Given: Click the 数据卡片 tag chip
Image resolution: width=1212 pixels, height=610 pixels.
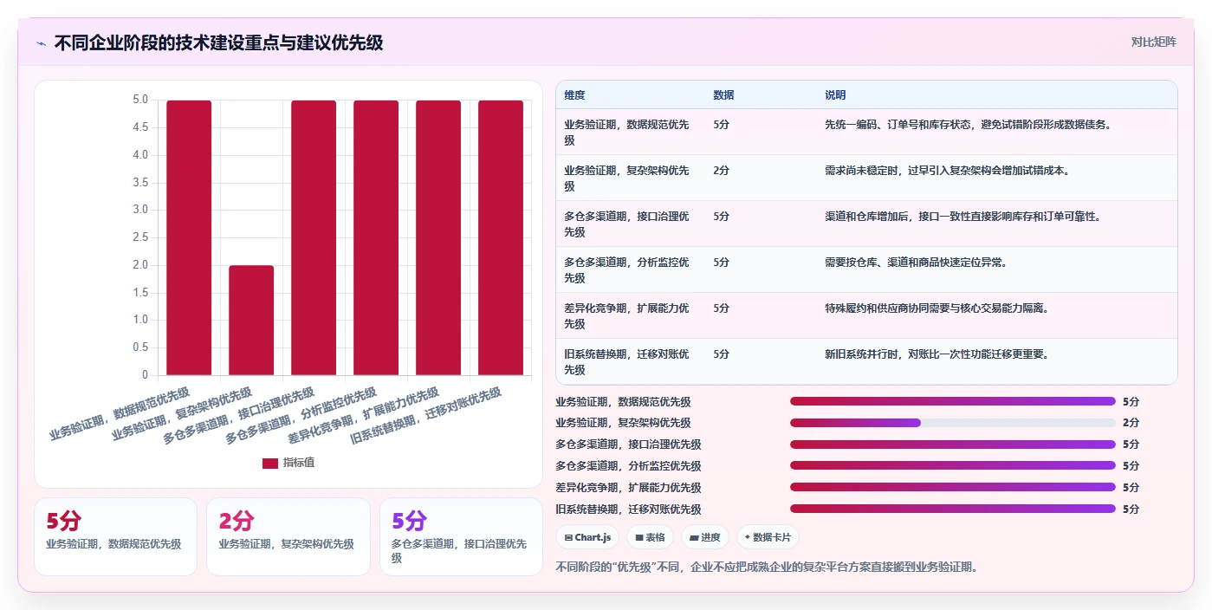Looking at the screenshot, I should point(768,537).
